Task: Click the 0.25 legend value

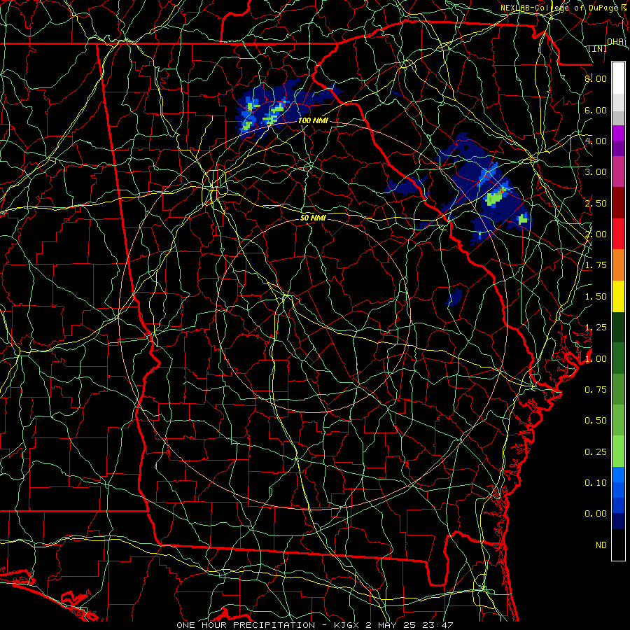Action: [596, 452]
